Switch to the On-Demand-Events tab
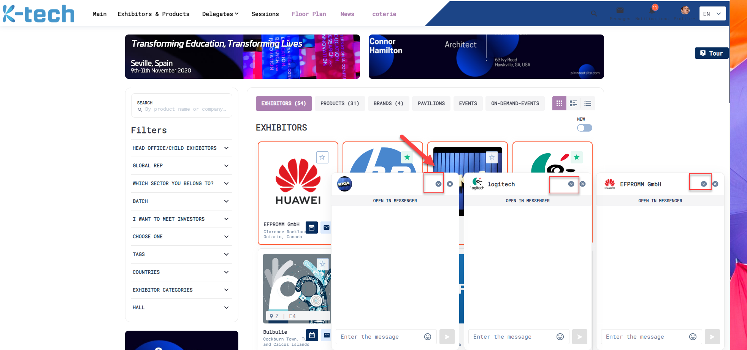 pyautogui.click(x=515, y=104)
